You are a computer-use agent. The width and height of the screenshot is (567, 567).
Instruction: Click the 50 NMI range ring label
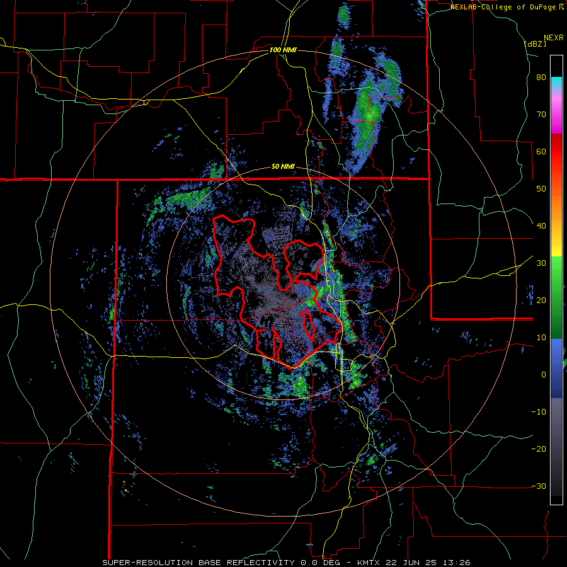283,167
